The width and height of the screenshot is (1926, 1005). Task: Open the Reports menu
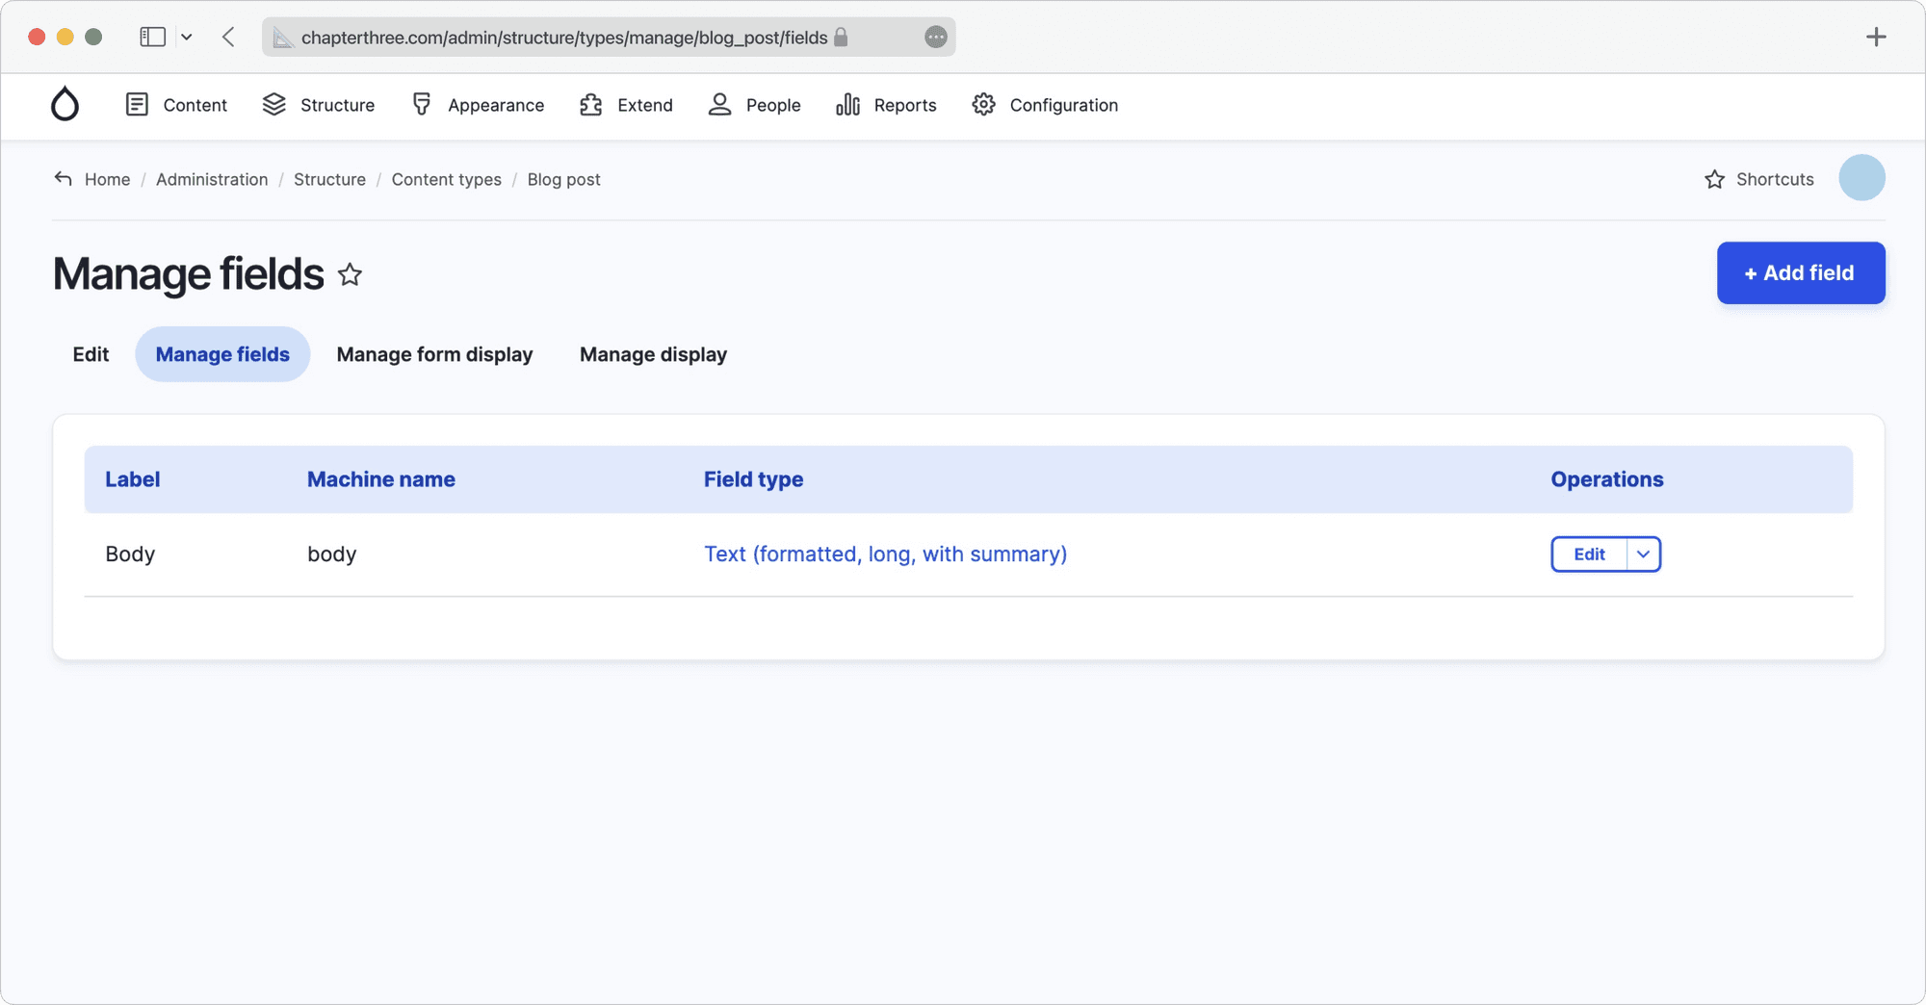click(886, 105)
